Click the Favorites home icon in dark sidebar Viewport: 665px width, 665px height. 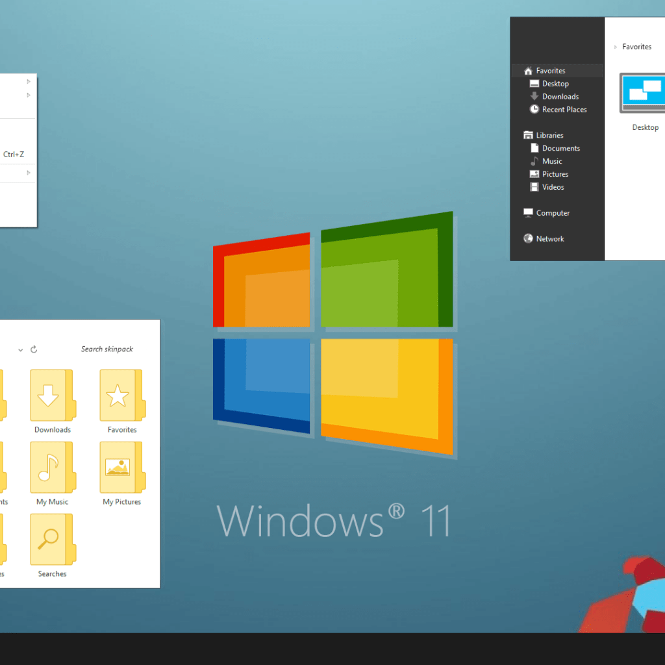pos(528,71)
